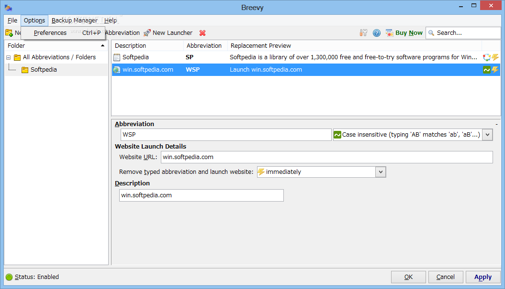This screenshot has width=505, height=289.
Task: Click the Launch win.softpedia.com preview text
Action: tap(266, 70)
